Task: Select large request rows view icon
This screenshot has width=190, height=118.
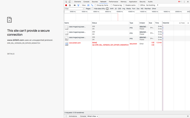Action: (x=88, y=5)
